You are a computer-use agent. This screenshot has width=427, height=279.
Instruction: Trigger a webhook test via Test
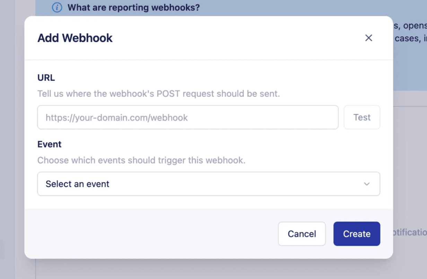(362, 117)
